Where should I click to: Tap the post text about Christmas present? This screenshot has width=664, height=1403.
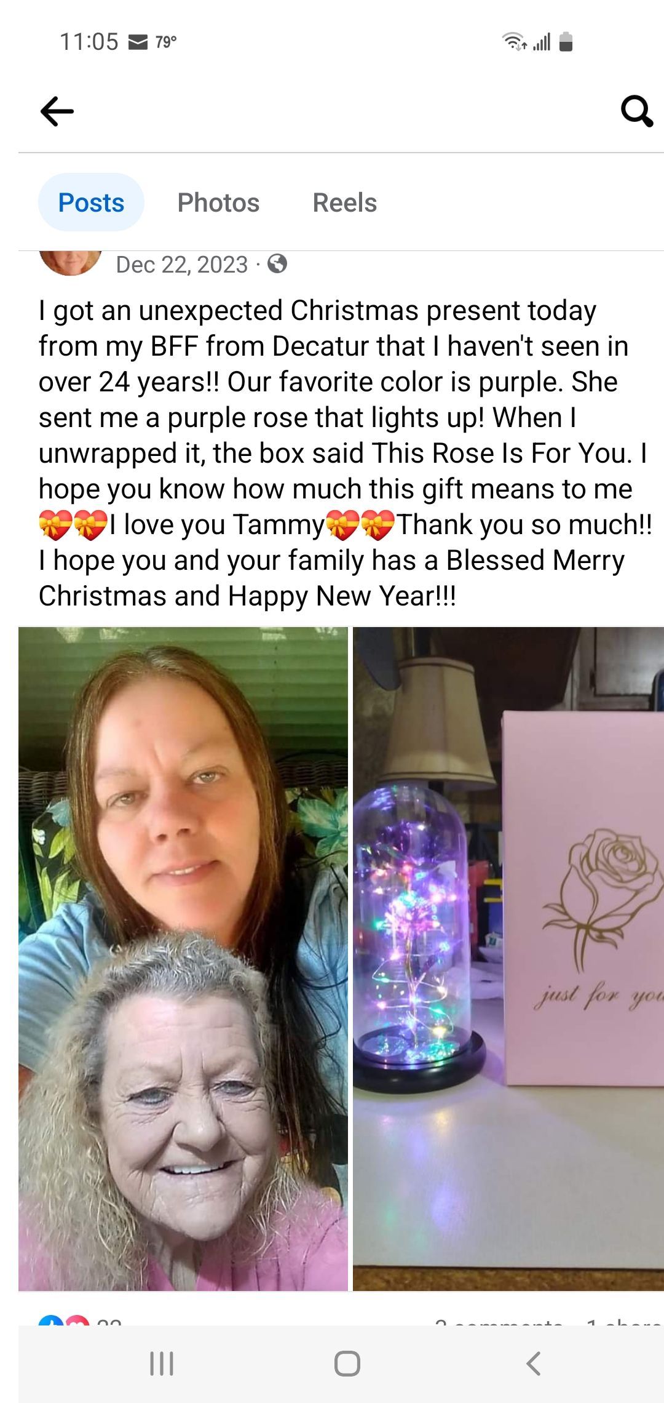(x=345, y=453)
